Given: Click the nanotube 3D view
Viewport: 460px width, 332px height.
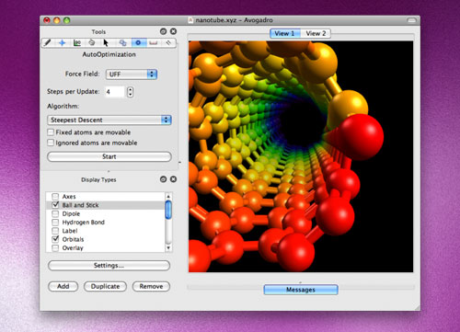Looking at the screenshot, I should pos(301,156).
